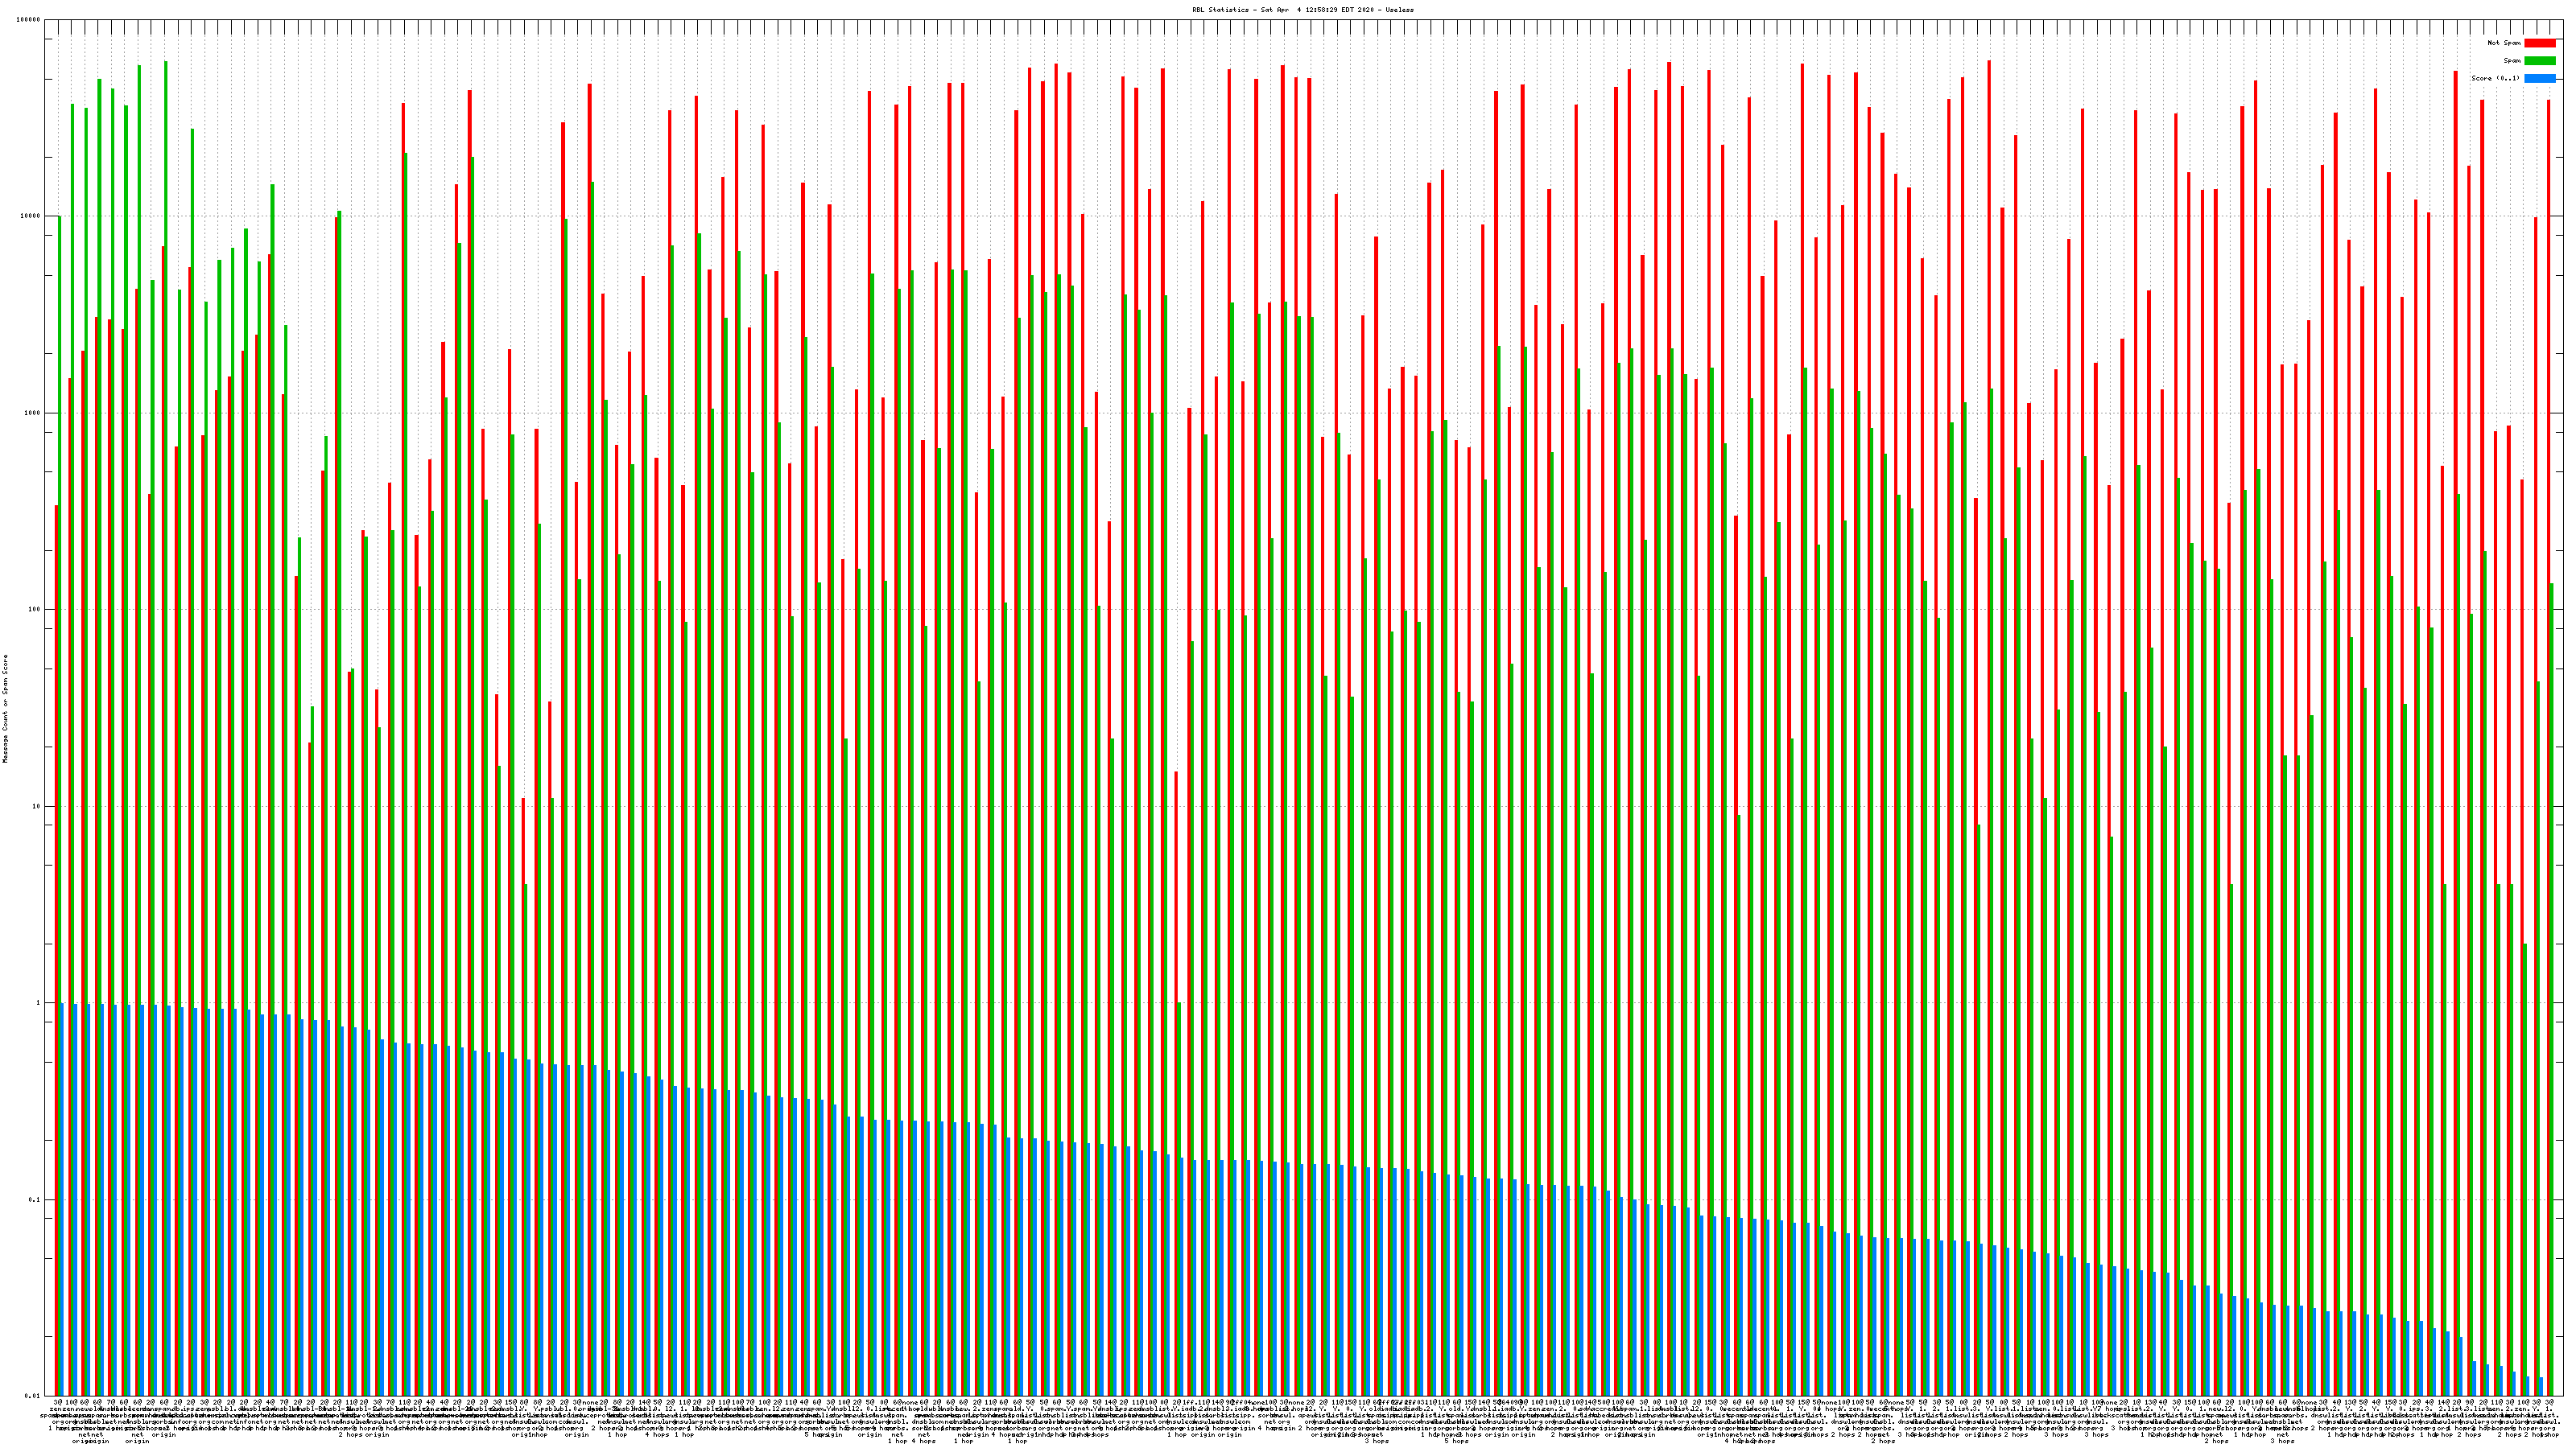Click the 10 y-axis tick label
The height and width of the screenshot is (1448, 2576).
pyautogui.click(x=37, y=806)
